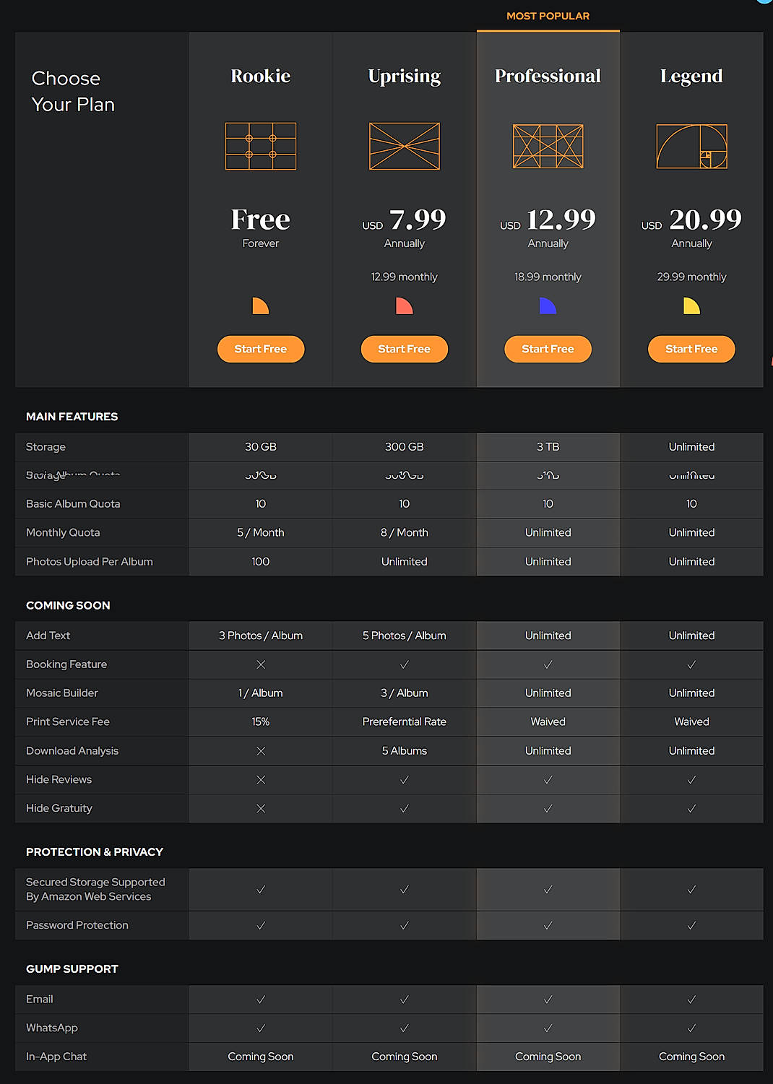Toggle Hide Reviews cross for Rookie plan

pos(260,779)
